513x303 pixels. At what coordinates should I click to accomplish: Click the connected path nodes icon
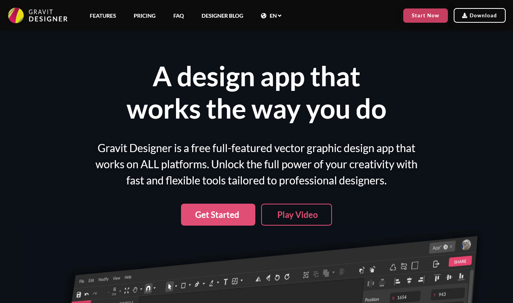click(x=404, y=266)
